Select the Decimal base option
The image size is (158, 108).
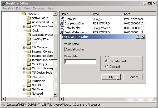(106, 67)
